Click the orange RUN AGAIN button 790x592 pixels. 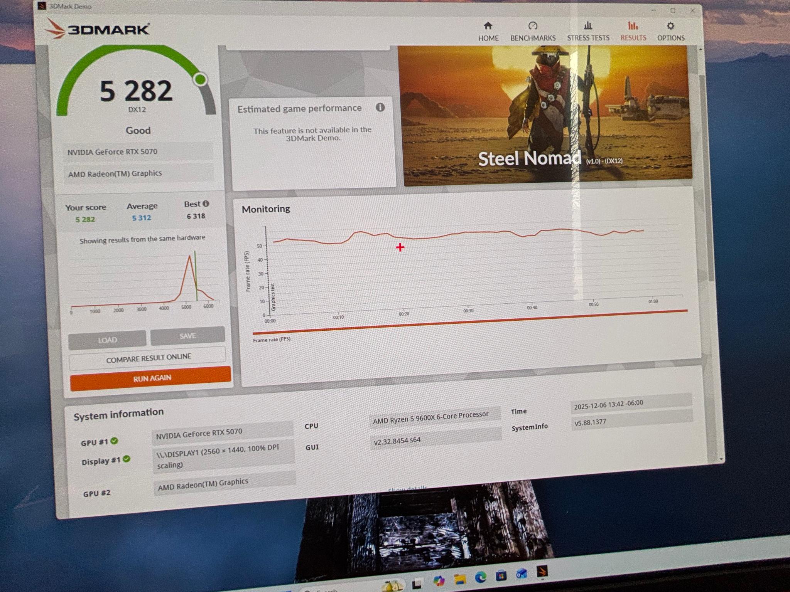(x=151, y=378)
